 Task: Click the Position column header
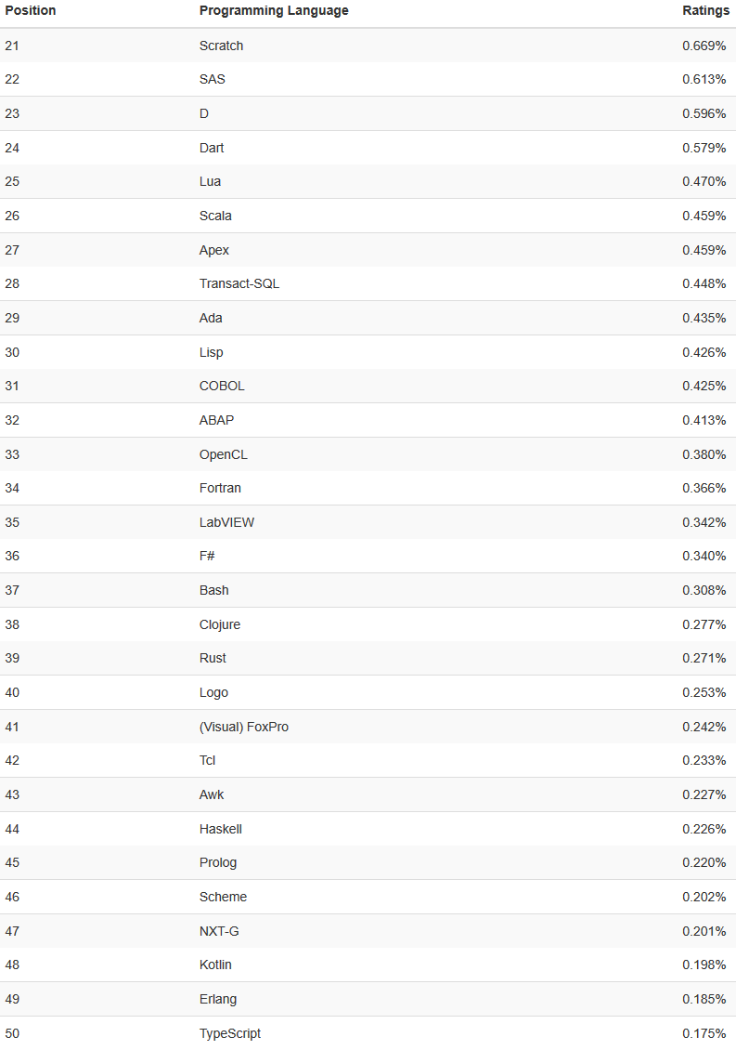[31, 10]
